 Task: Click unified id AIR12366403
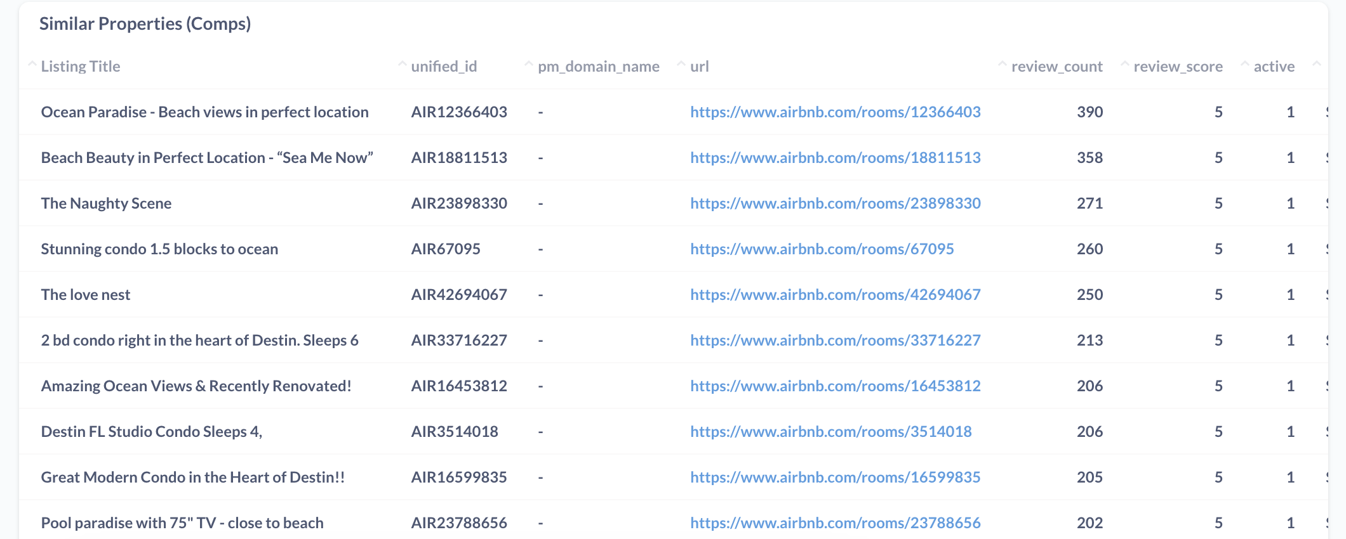(459, 112)
